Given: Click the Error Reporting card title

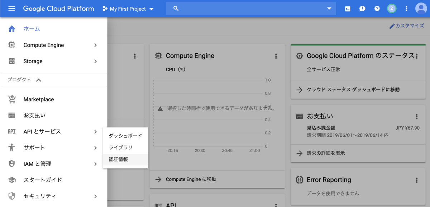Looking at the screenshot, I should 329,180.
